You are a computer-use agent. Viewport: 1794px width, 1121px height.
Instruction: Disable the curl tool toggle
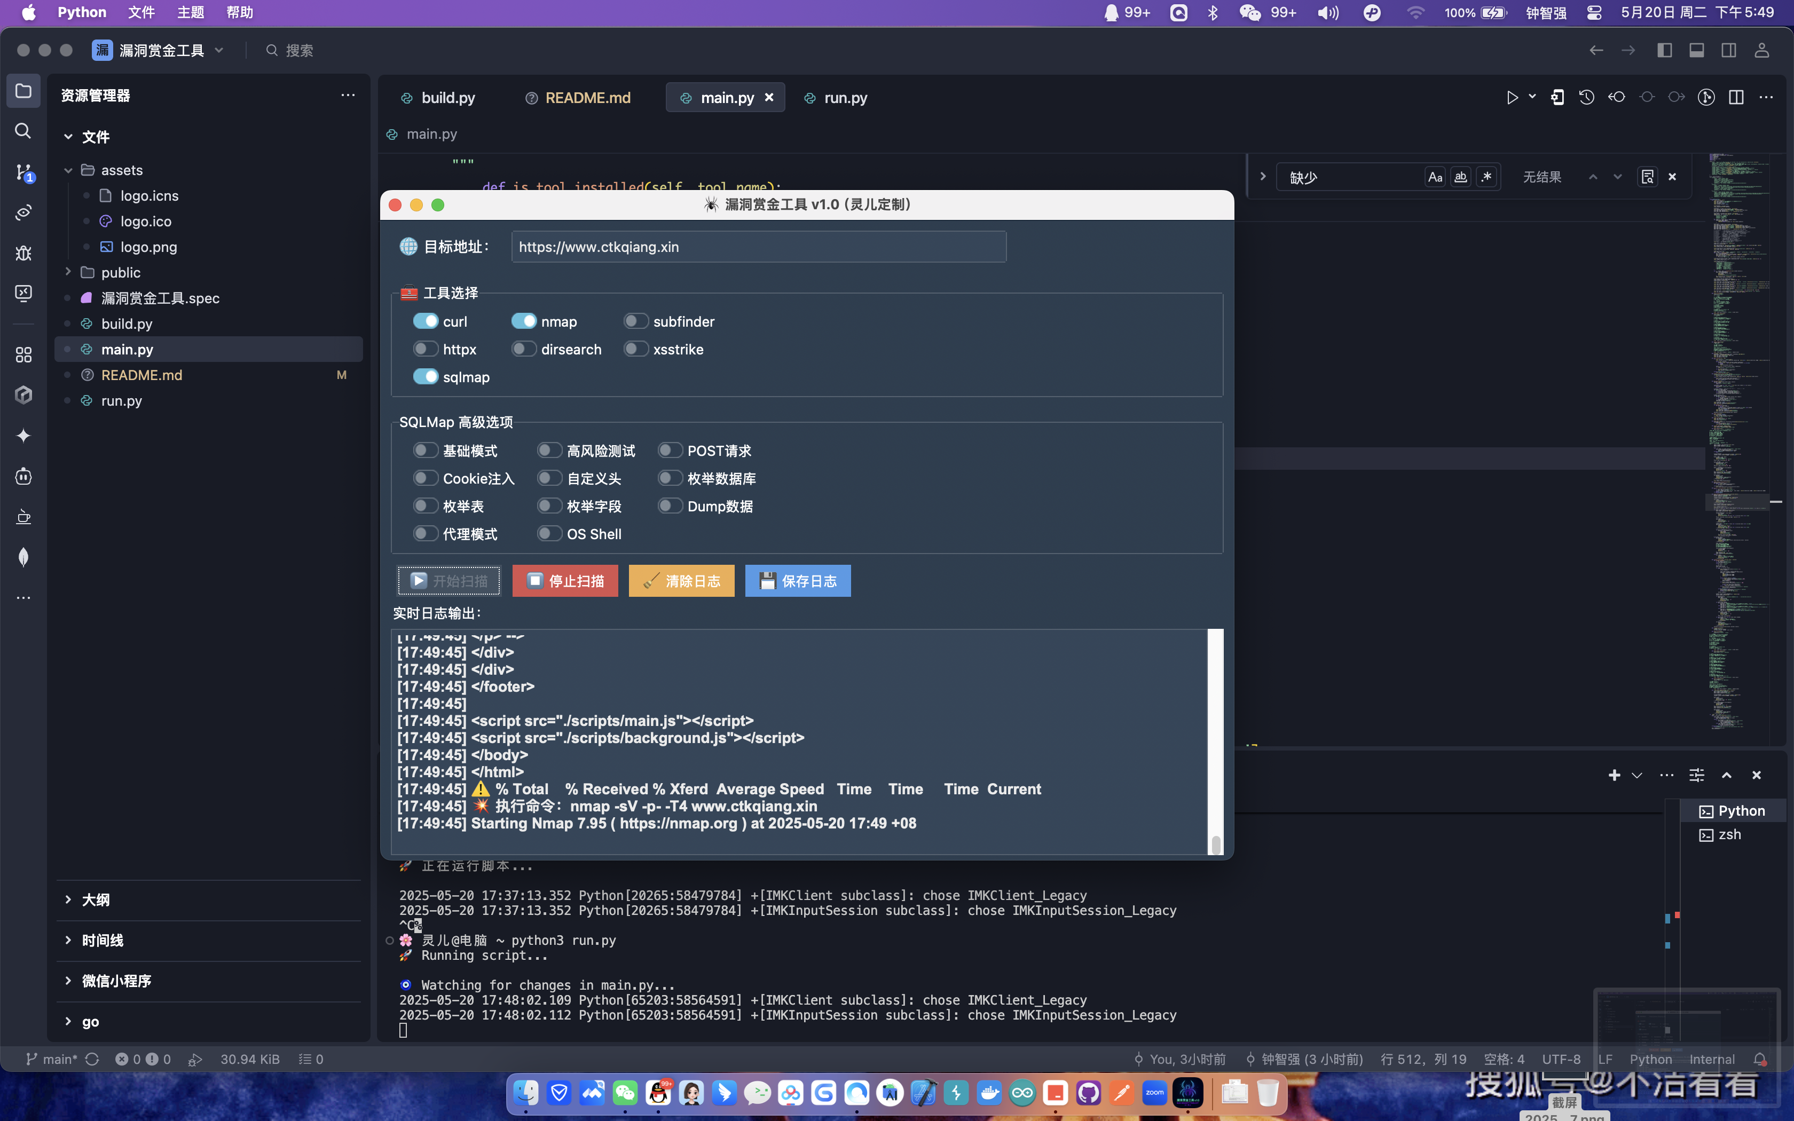click(x=426, y=321)
